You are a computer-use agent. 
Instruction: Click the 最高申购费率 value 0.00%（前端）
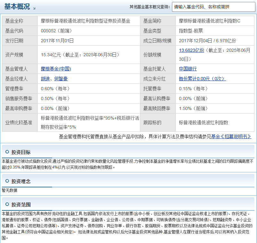pos(55,108)
